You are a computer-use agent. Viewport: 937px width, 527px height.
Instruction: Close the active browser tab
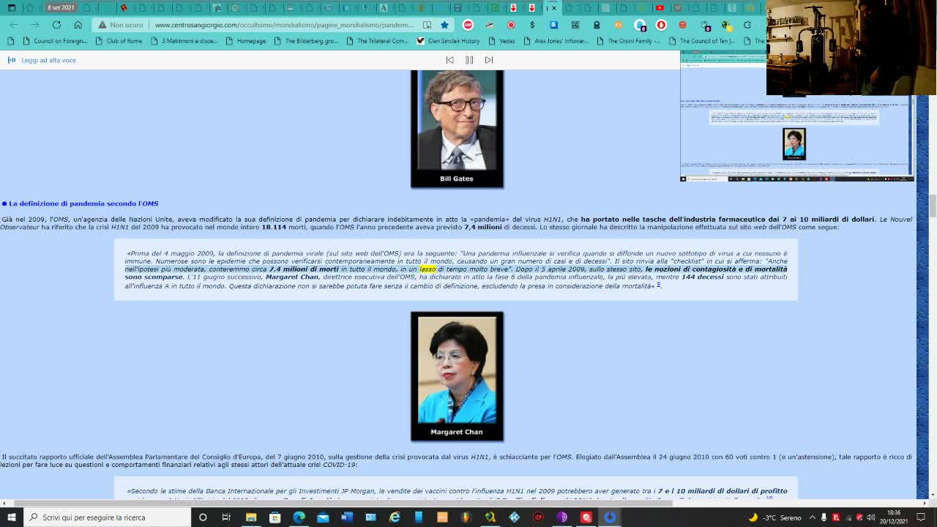(x=554, y=8)
